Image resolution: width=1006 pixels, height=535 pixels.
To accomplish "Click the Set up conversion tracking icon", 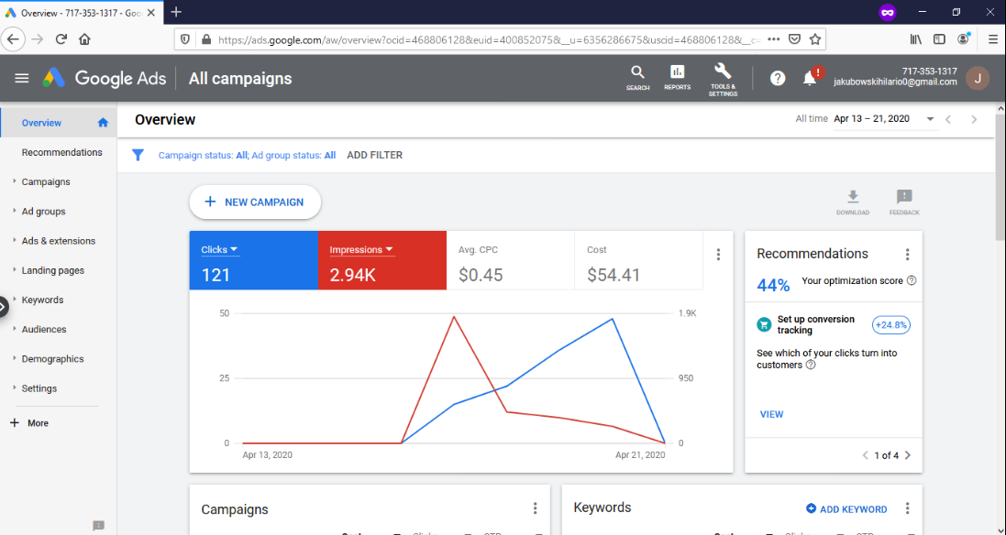I will tap(764, 325).
